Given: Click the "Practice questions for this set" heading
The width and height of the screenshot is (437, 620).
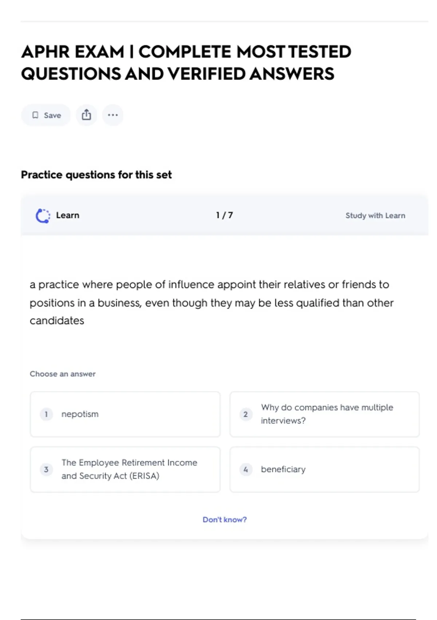Looking at the screenshot, I should point(97,175).
